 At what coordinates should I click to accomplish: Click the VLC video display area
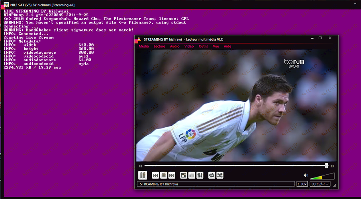236,105
